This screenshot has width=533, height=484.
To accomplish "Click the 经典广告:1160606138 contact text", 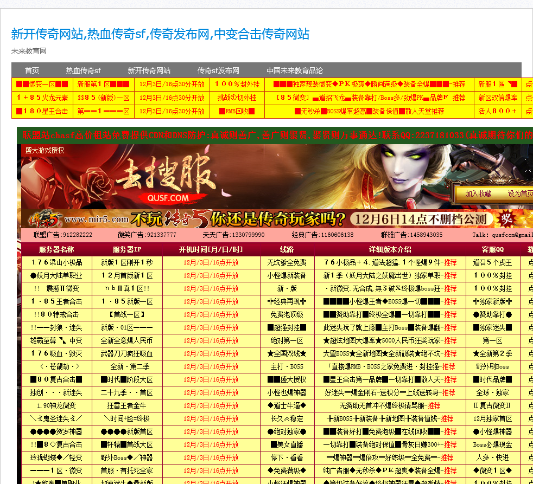I will coord(322,235).
